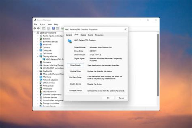The height and width of the screenshot is (128, 192).
Task: Select the Bluetooth category label
Action: pyautogui.click(x=47, y=45)
